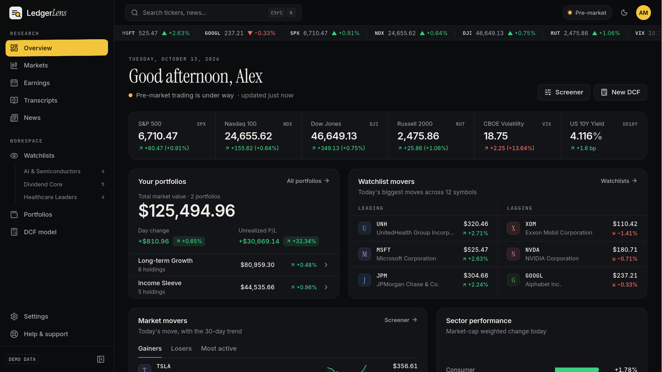Collapse the sidebar panel icon

[x=101, y=359]
